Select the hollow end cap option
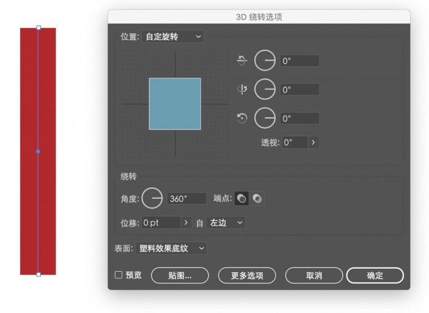Viewport: 429px width, 313px height. [257, 198]
